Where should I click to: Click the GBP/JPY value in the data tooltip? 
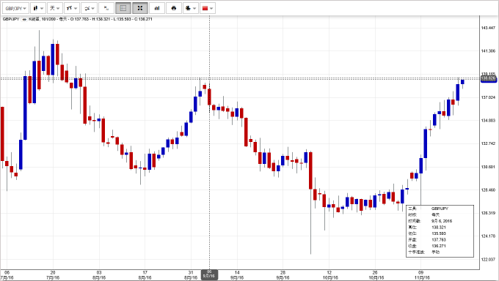tap(440, 209)
